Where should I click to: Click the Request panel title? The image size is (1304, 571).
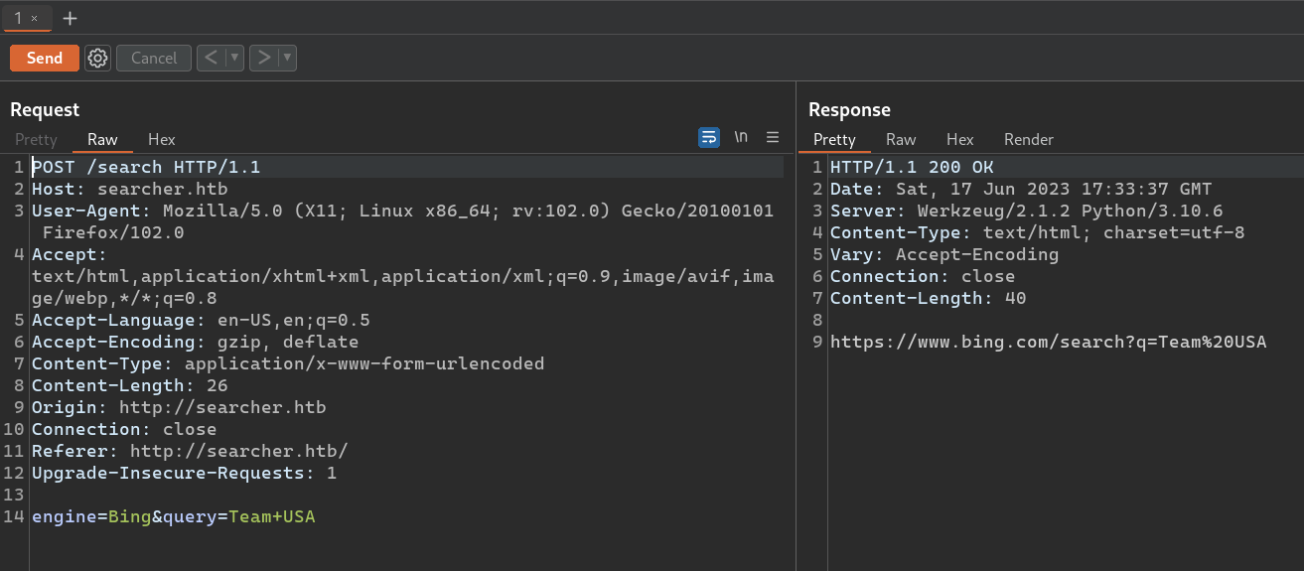point(45,109)
